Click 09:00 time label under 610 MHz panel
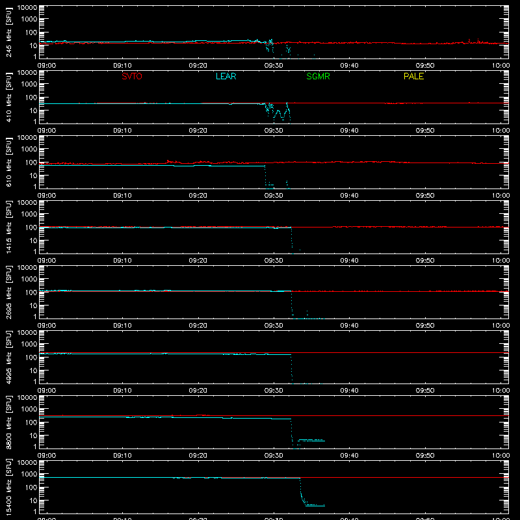Image resolution: width=520 pixels, height=520 pixels. click(x=47, y=196)
